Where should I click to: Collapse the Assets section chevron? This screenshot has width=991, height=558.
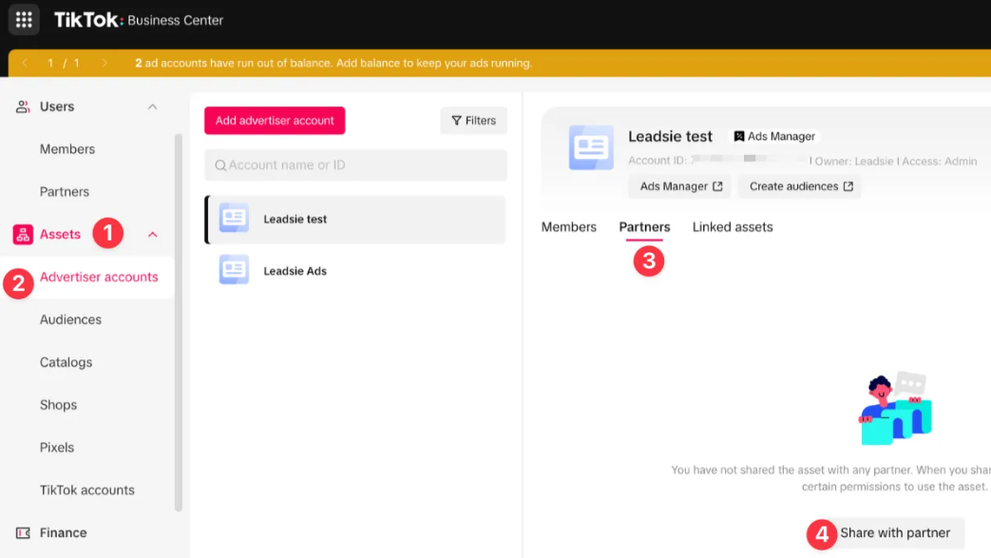coord(152,234)
